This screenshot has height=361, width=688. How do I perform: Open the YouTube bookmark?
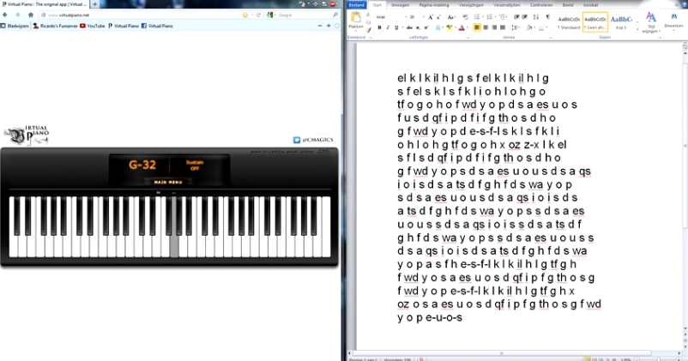(x=93, y=26)
